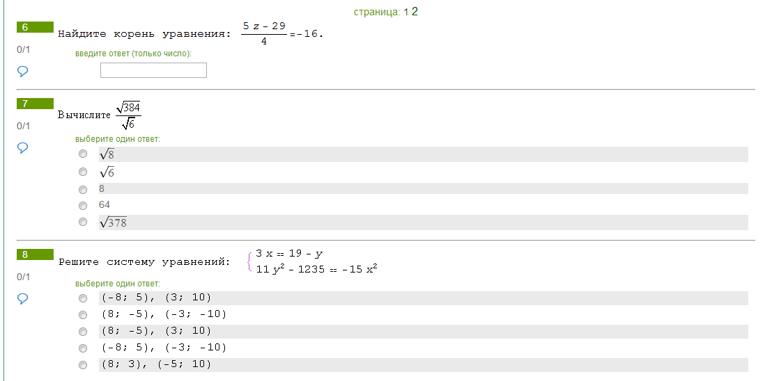This screenshot has height=381, width=781.
Task: Select the square root of 378 answer
Action: [x=83, y=222]
